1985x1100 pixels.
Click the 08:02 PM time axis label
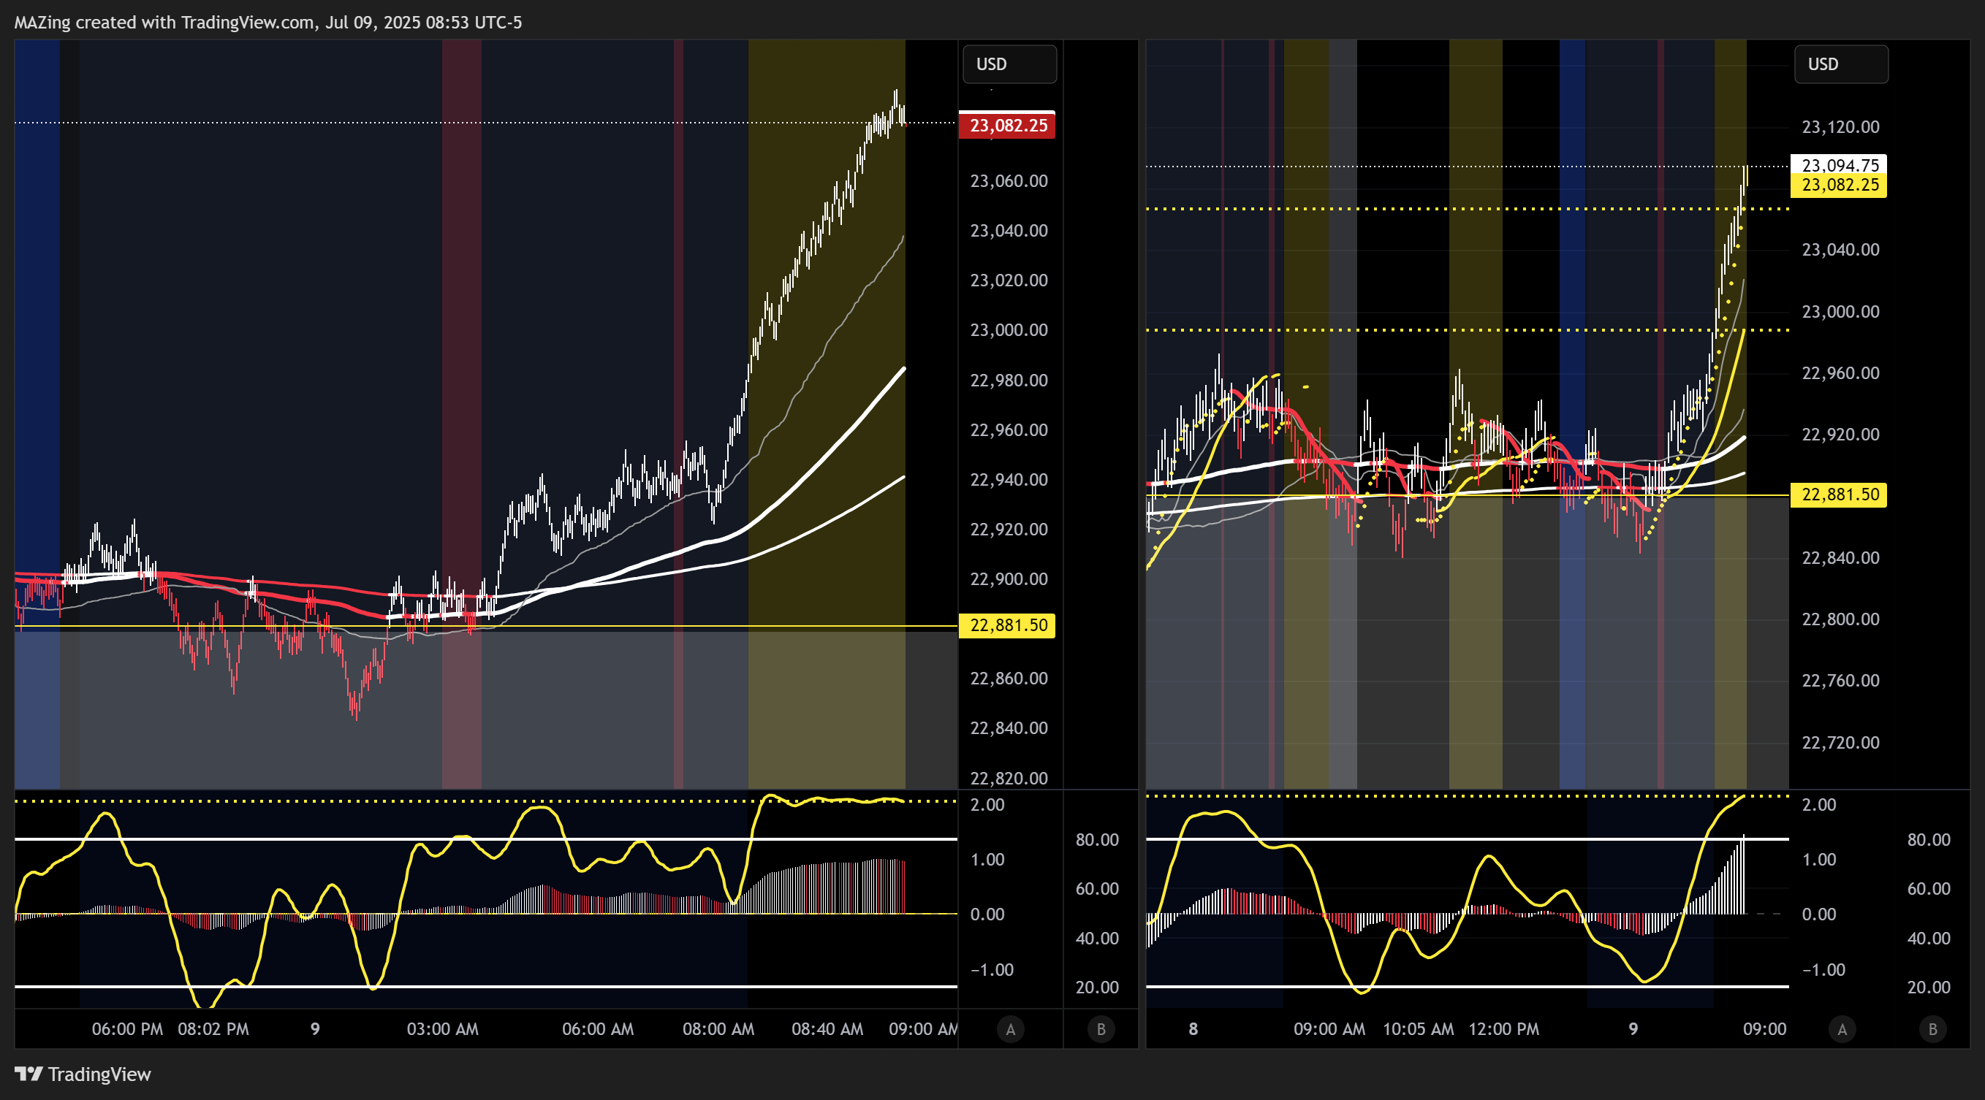click(x=213, y=1029)
